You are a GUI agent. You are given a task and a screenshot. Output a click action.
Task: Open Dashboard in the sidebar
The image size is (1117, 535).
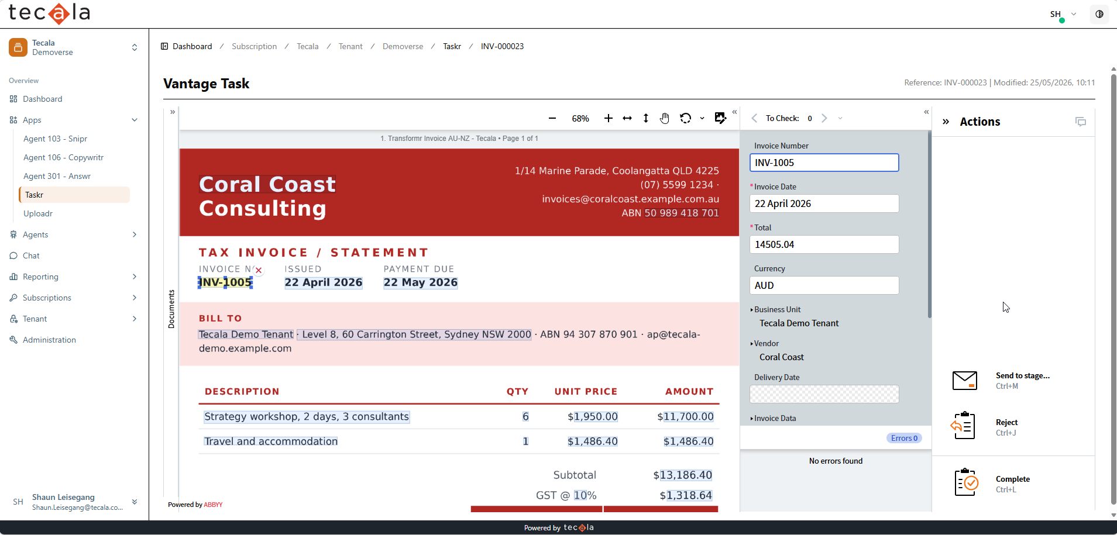[42, 99]
